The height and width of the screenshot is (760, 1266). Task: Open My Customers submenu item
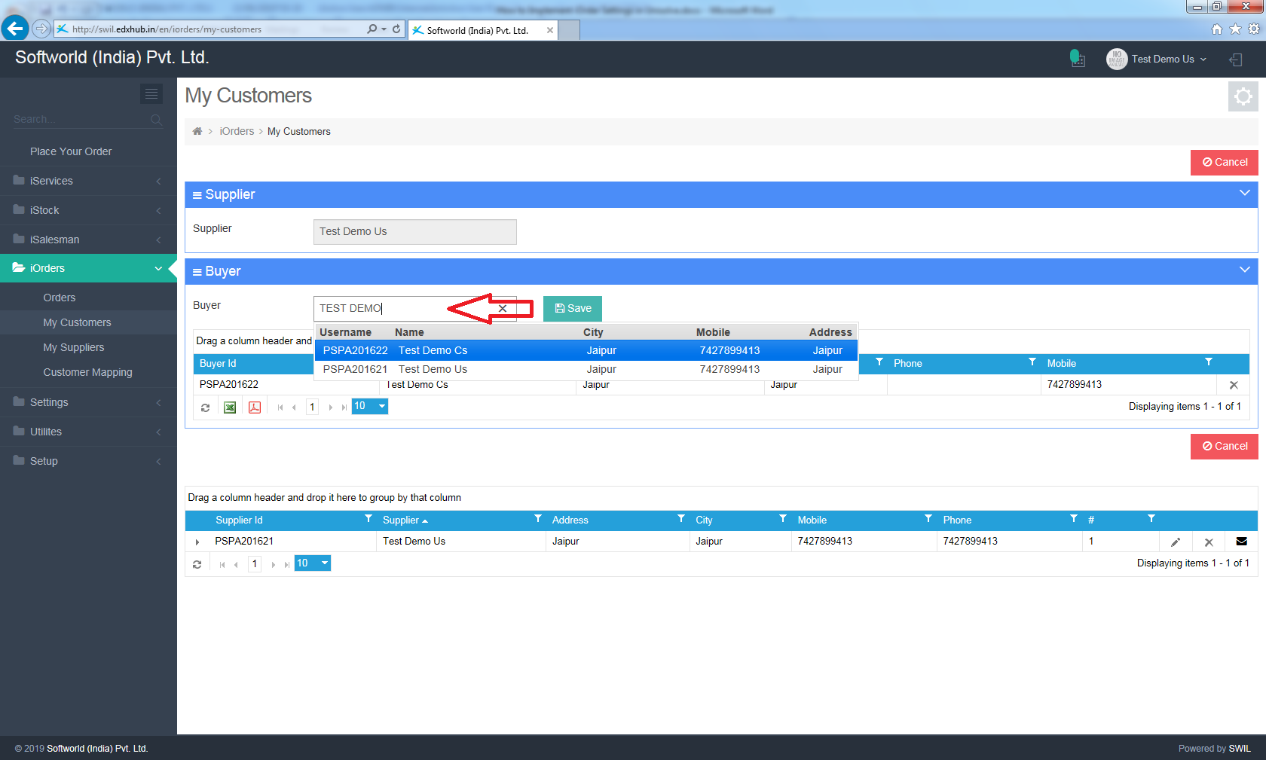[x=77, y=322]
